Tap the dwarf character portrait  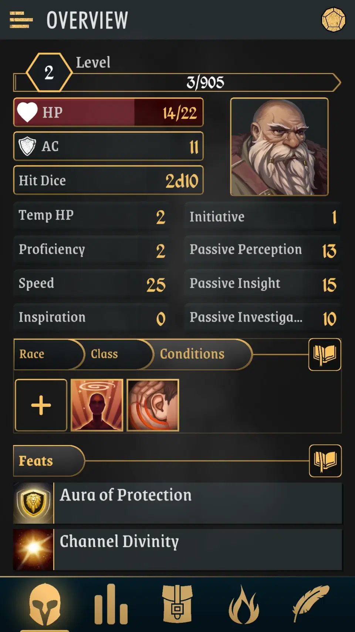click(x=279, y=147)
